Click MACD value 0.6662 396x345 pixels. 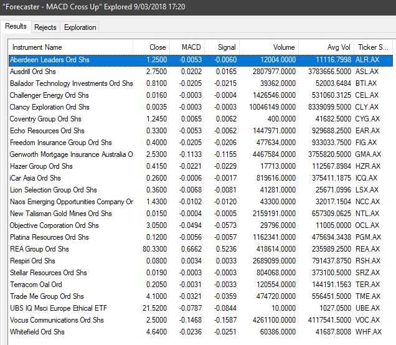pos(191,249)
